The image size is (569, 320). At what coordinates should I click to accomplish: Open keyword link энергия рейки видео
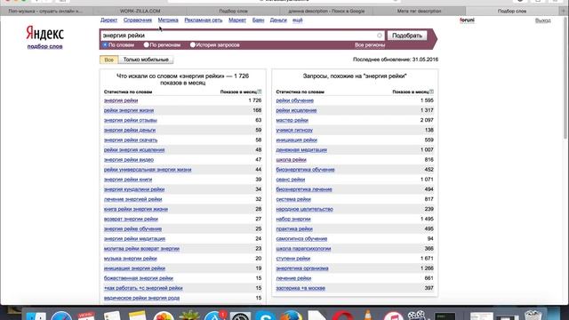(x=129, y=160)
